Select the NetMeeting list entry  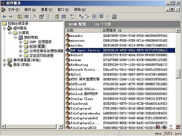(x=79, y=65)
